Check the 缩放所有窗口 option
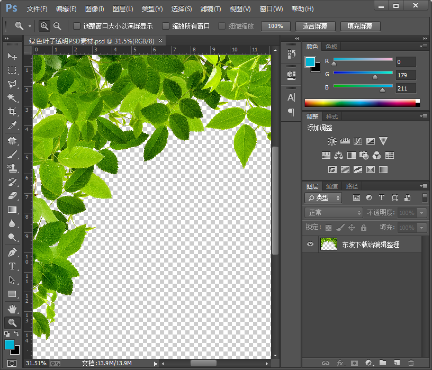The width and height of the screenshot is (432, 370). coord(166,26)
